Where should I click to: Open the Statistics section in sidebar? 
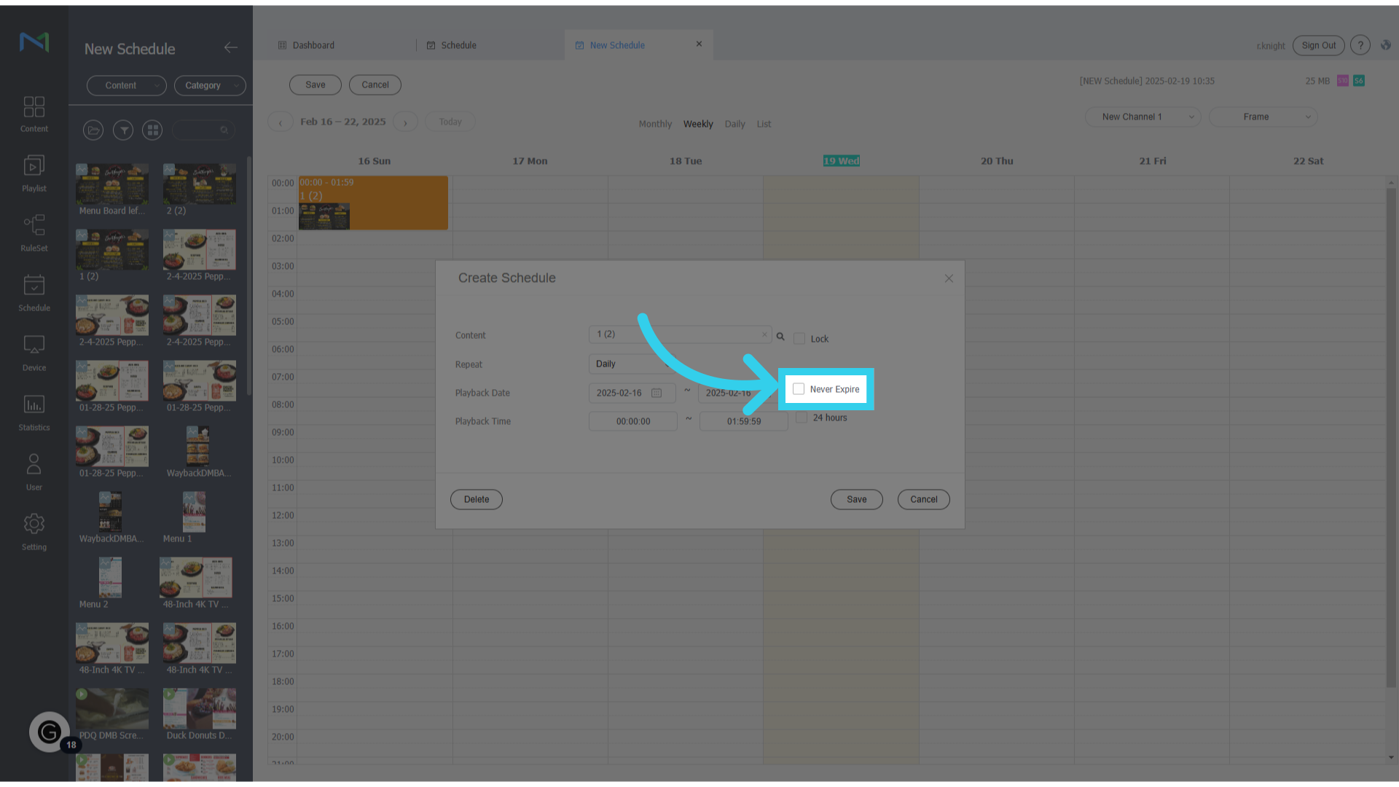click(34, 413)
